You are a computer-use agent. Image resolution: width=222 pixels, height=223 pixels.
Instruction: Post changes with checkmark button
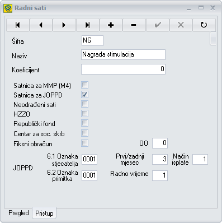[x=158, y=25]
